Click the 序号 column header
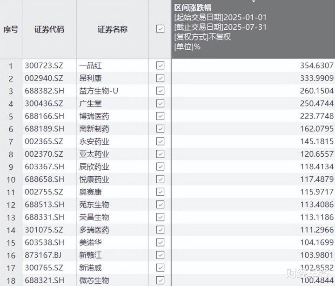This screenshot has width=335, height=286. 11,29
